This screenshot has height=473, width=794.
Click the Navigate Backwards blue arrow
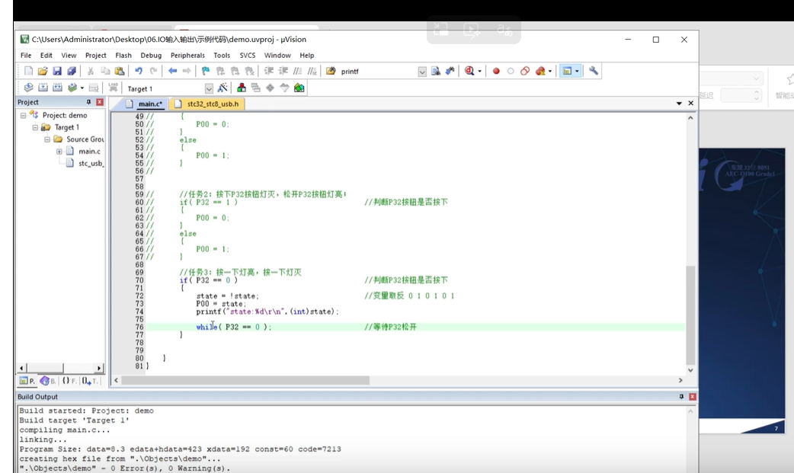coord(172,71)
